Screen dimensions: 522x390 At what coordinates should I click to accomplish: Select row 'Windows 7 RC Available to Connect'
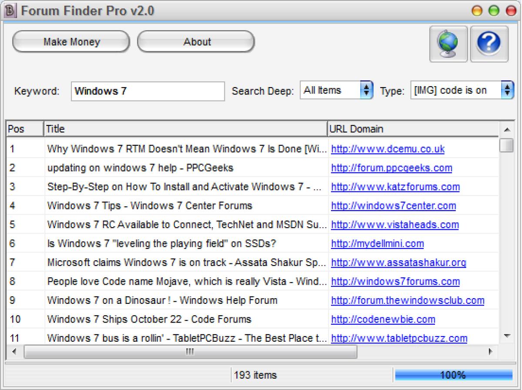coord(253,225)
